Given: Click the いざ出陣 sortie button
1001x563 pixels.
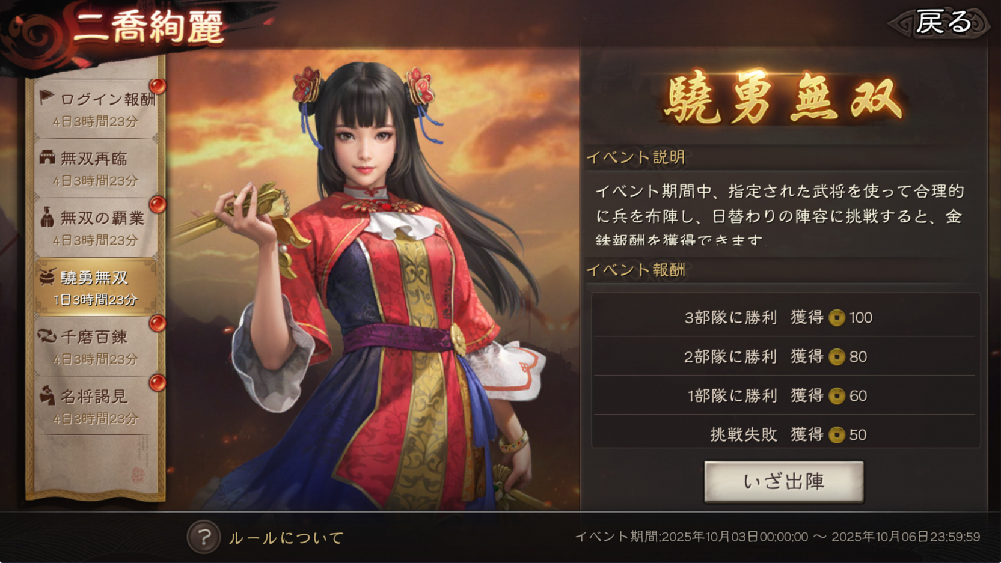Looking at the screenshot, I should [783, 482].
